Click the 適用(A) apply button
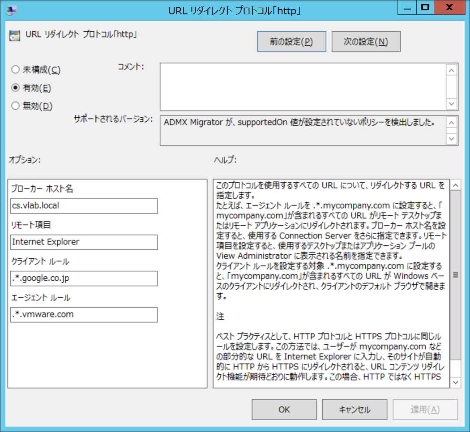The image size is (470, 432). coord(425,410)
